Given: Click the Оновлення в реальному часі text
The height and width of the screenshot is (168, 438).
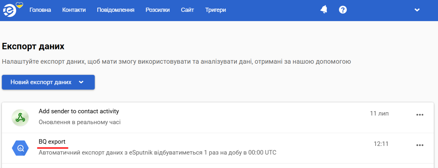Looking at the screenshot, I should point(80,122).
